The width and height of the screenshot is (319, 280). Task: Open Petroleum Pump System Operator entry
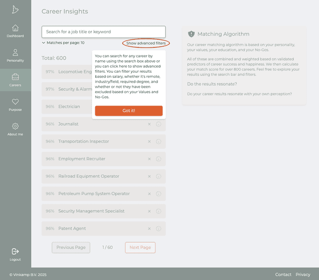pyautogui.click(x=104, y=194)
